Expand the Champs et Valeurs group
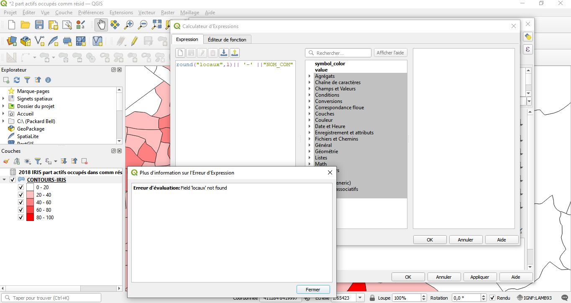The image size is (571, 303). point(310,89)
